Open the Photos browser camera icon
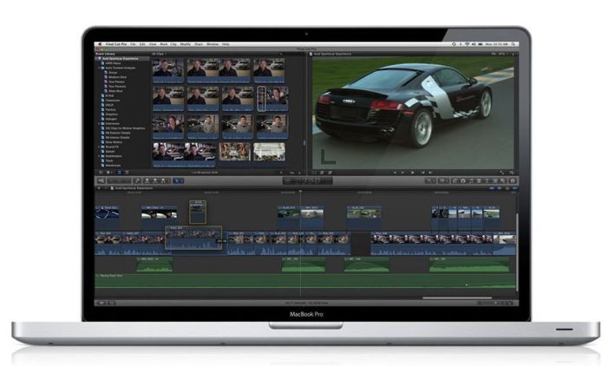608x366 pixels. tap(462, 180)
